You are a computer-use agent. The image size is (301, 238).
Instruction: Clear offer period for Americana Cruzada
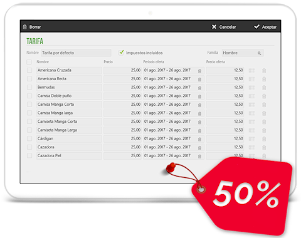click(x=199, y=71)
